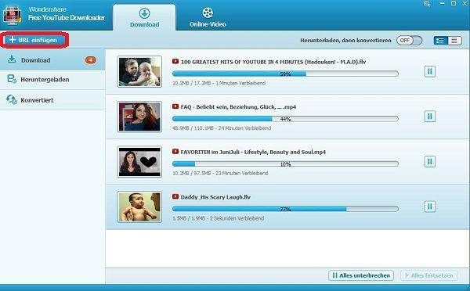Open the Heruntergeladen sidebar category
This screenshot has width=470, height=291.
(x=52, y=80)
